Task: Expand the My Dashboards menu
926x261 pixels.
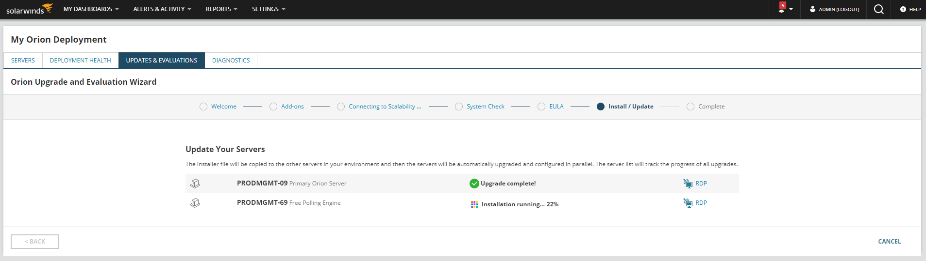Action: pyautogui.click(x=91, y=9)
